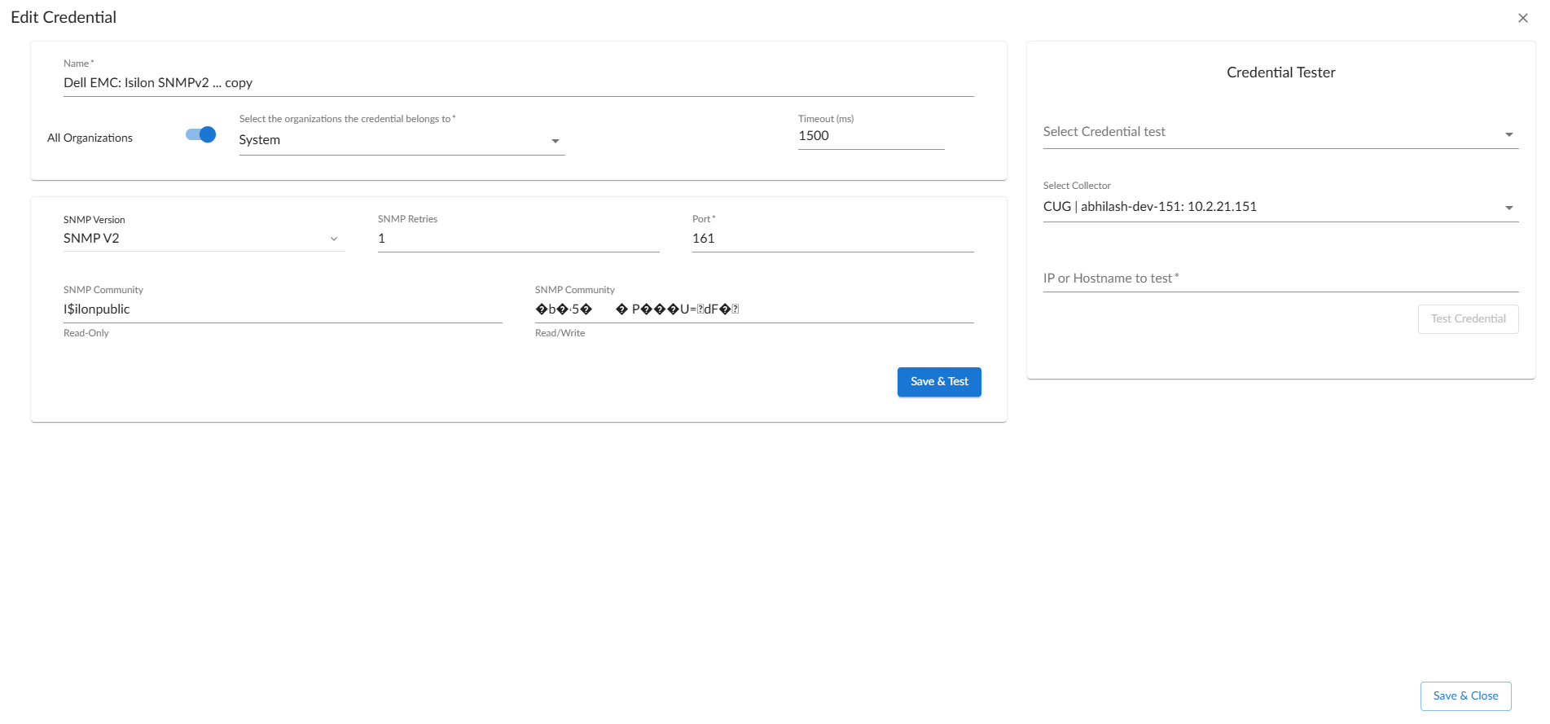Click the Port field showing 161
This screenshot has height=724, width=1550.
[832, 239]
